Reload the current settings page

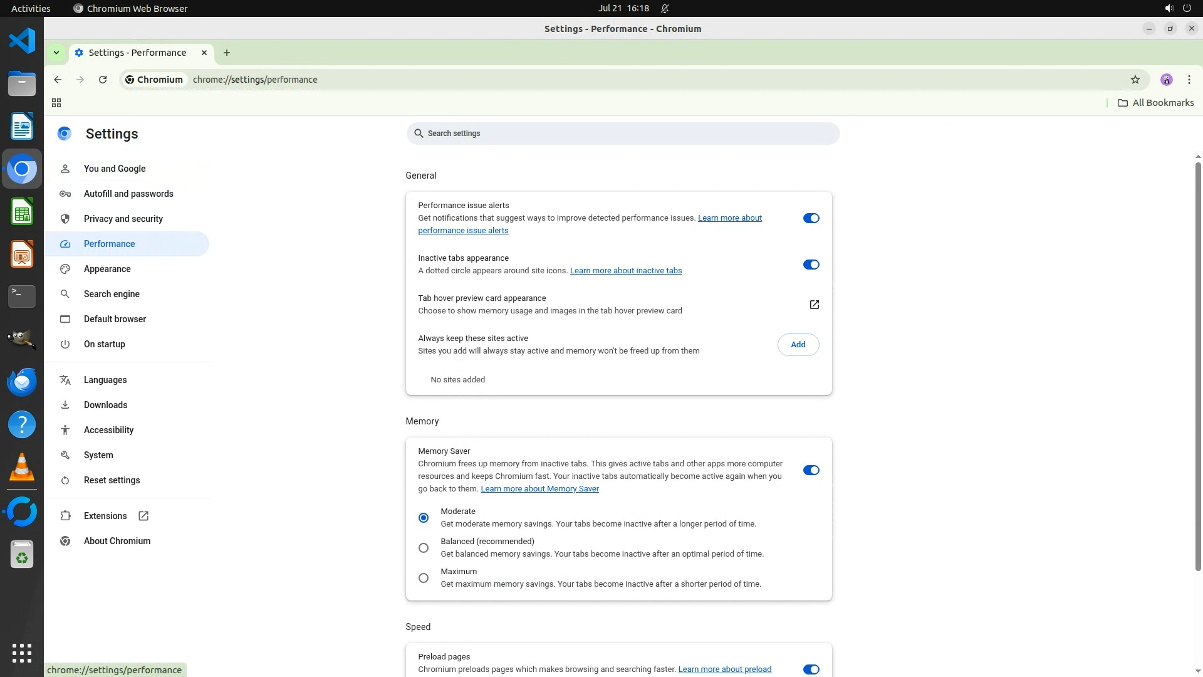click(x=103, y=80)
